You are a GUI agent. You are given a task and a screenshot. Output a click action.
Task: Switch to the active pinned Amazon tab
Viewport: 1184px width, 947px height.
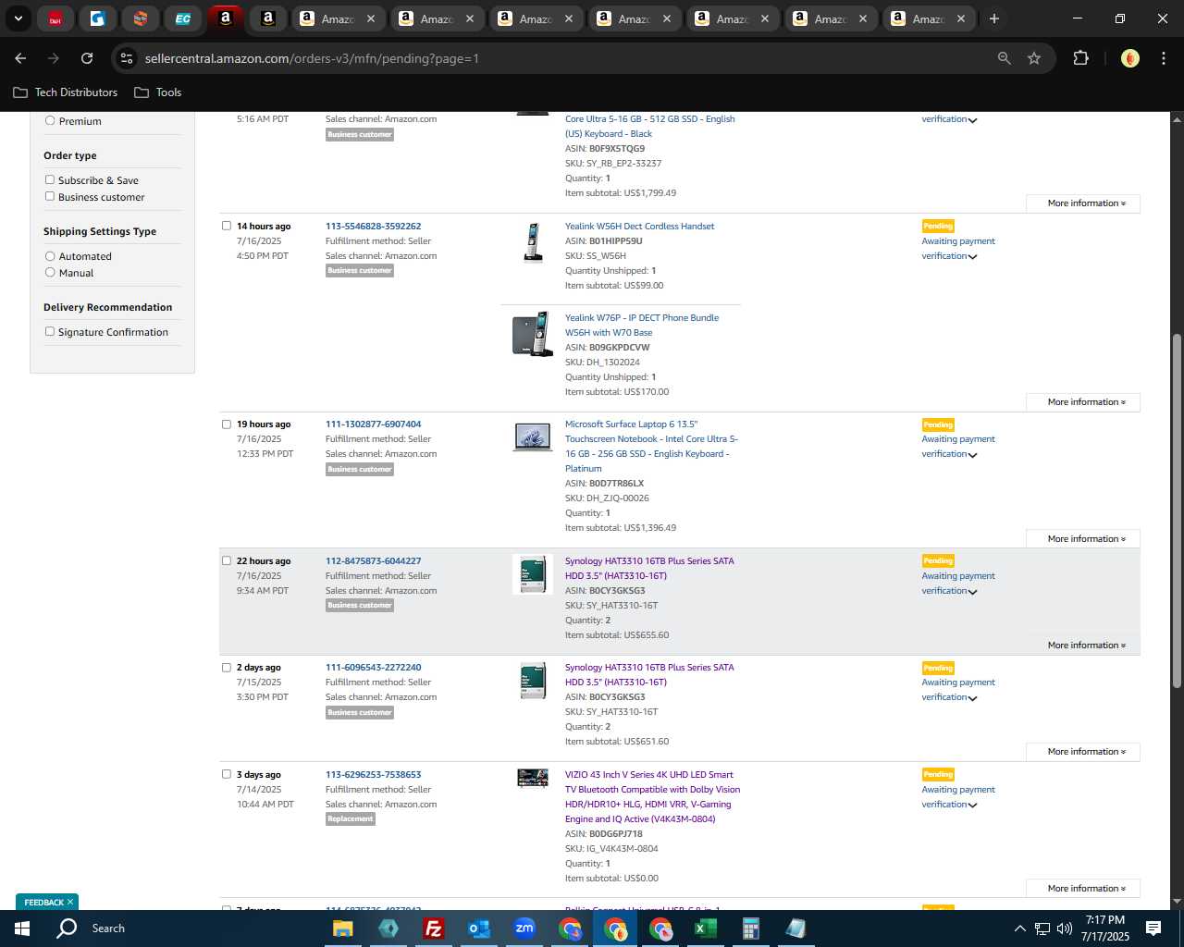tap(226, 18)
